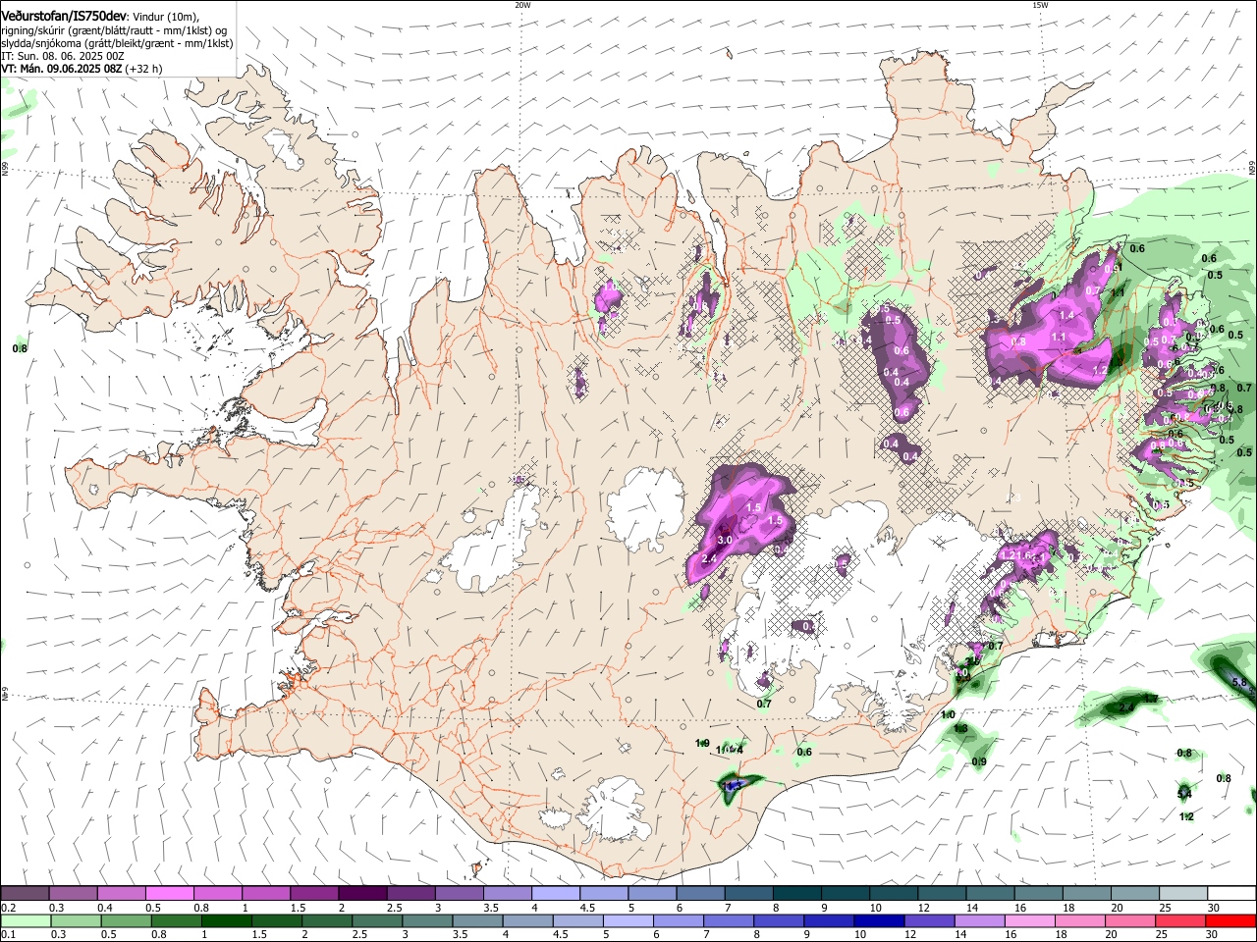Click the 1.7 value over southeast sea
The image size is (1257, 942).
pyautogui.click(x=1151, y=698)
